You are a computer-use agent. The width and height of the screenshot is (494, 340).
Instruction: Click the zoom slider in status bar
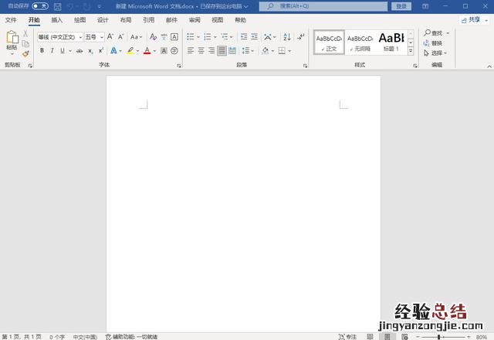[438, 337]
